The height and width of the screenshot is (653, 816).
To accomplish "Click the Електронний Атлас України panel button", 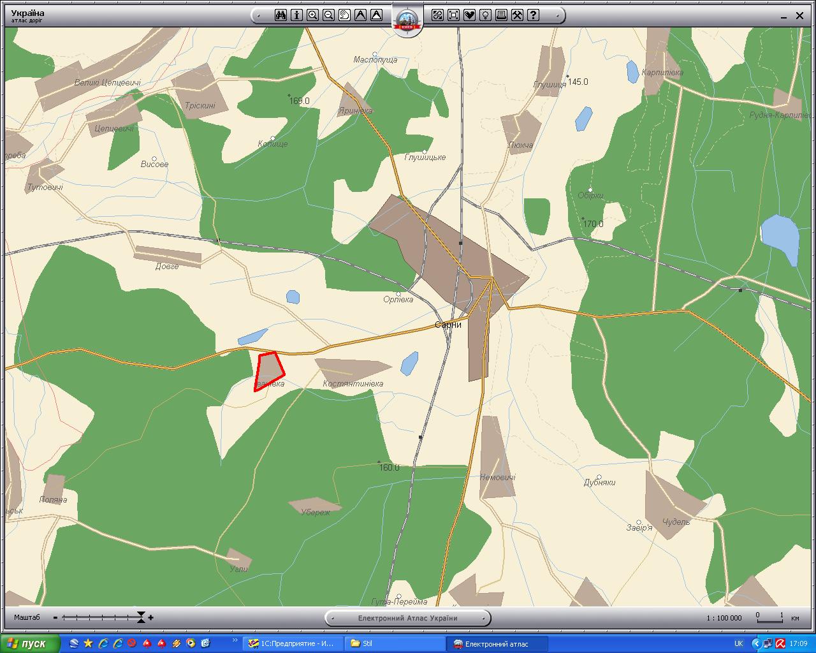I will pos(407,618).
